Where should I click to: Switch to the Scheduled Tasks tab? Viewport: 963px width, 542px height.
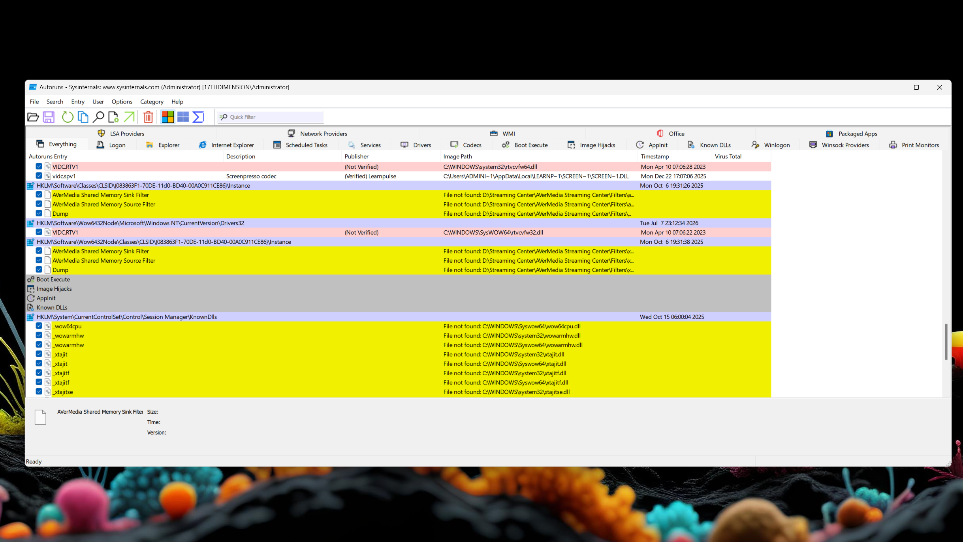pos(300,145)
